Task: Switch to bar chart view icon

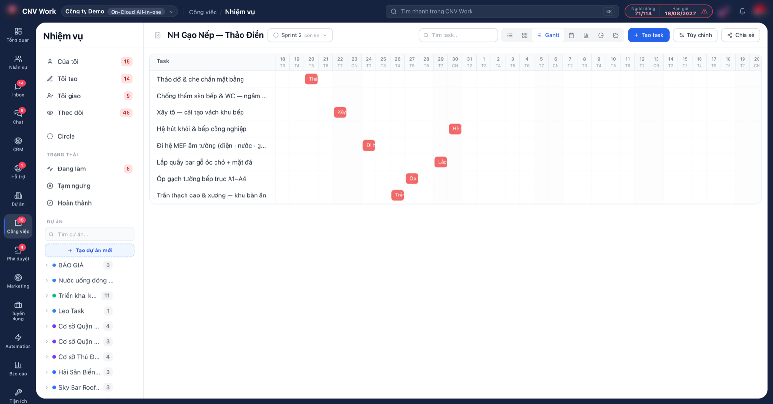Action: [x=586, y=35]
